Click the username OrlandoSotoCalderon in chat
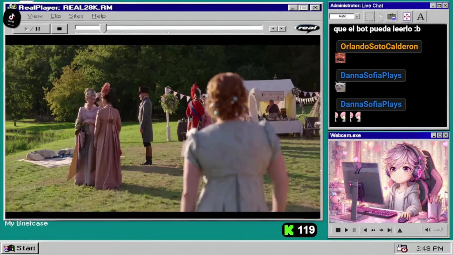This screenshot has height=255, width=453. pos(379,46)
